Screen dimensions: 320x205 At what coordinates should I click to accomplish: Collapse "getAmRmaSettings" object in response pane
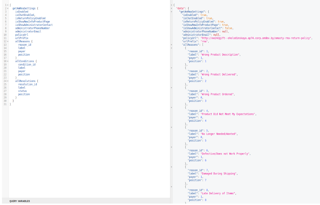point(171,12)
